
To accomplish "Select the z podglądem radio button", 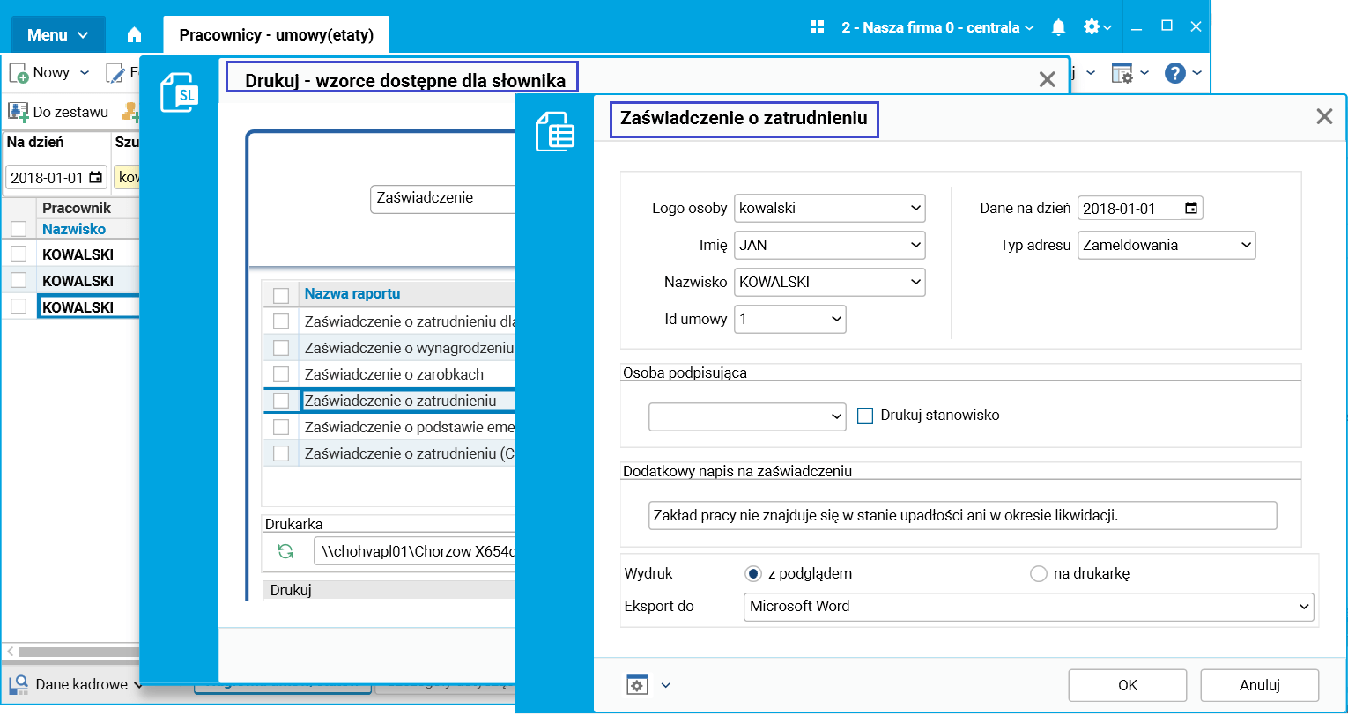I will 753,574.
